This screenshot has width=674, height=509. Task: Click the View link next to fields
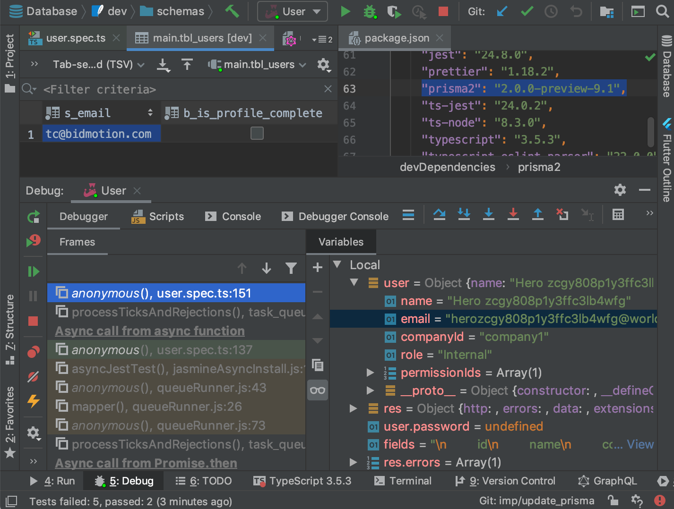640,444
